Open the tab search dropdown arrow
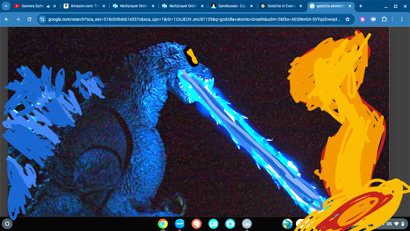The width and height of the screenshot is (410, 231). pyautogui.click(x=6, y=6)
